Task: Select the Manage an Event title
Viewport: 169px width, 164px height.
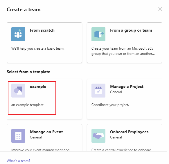Action: pyautogui.click(x=46, y=132)
